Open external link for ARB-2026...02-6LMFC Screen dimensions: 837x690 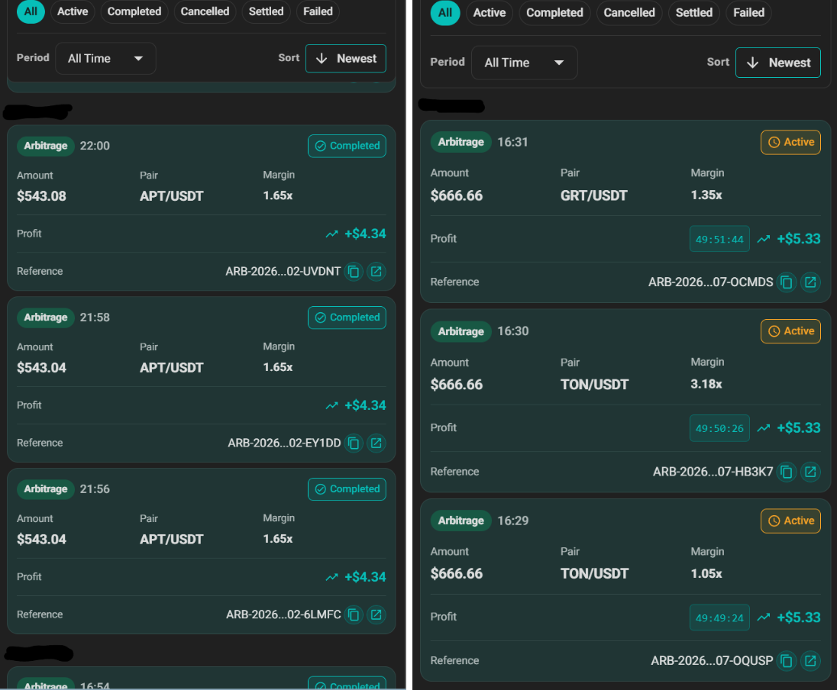376,614
